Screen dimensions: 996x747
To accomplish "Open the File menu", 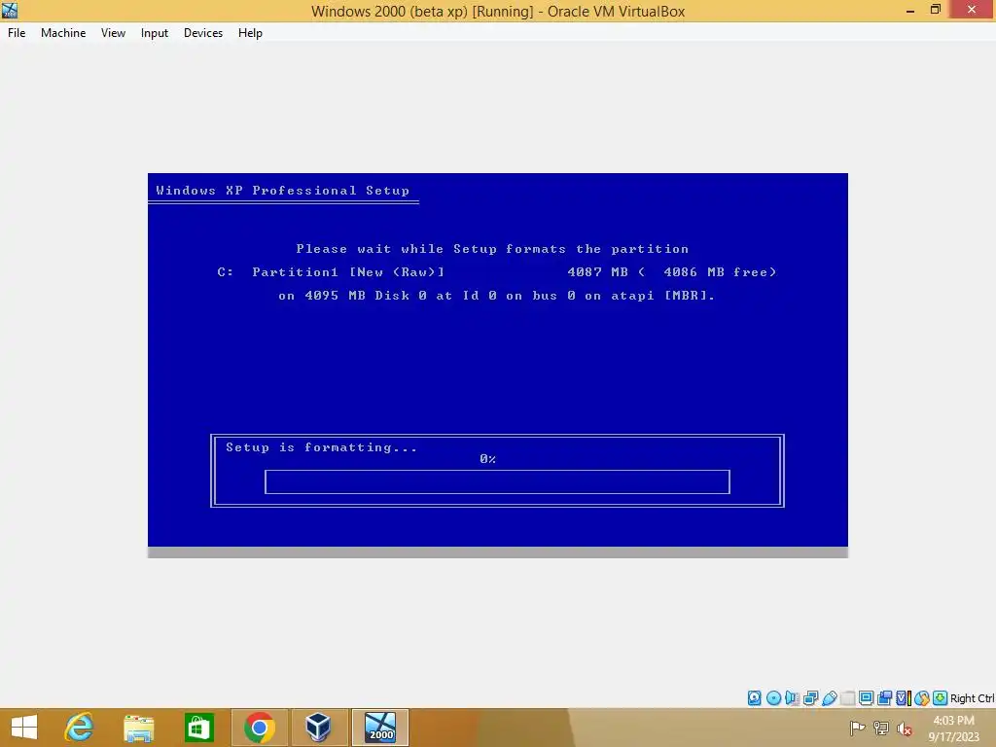I will (x=17, y=33).
